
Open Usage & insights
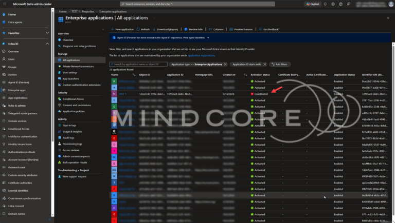[72, 132]
